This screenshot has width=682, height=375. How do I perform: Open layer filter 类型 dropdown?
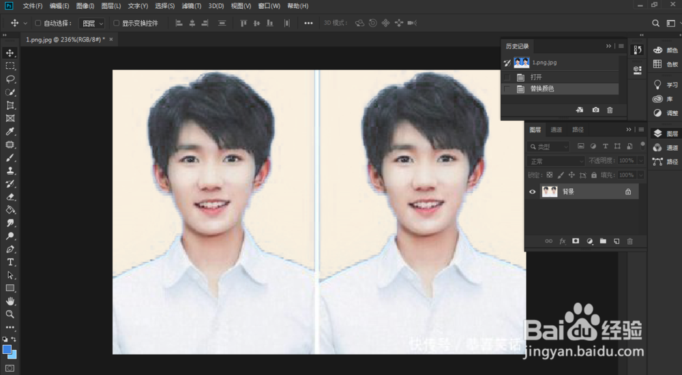[548, 147]
